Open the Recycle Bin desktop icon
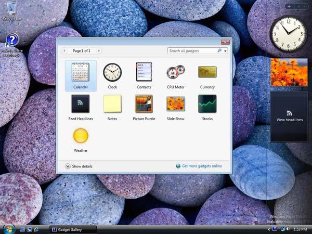Viewport: 312px width, 234px height. 11,10
